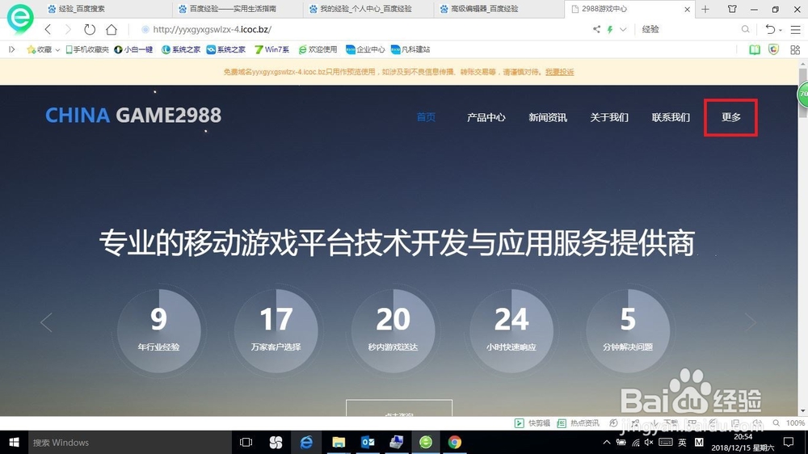Open dropdown beside undo closed-tab icon
The height and width of the screenshot is (454, 808).
[x=781, y=31]
